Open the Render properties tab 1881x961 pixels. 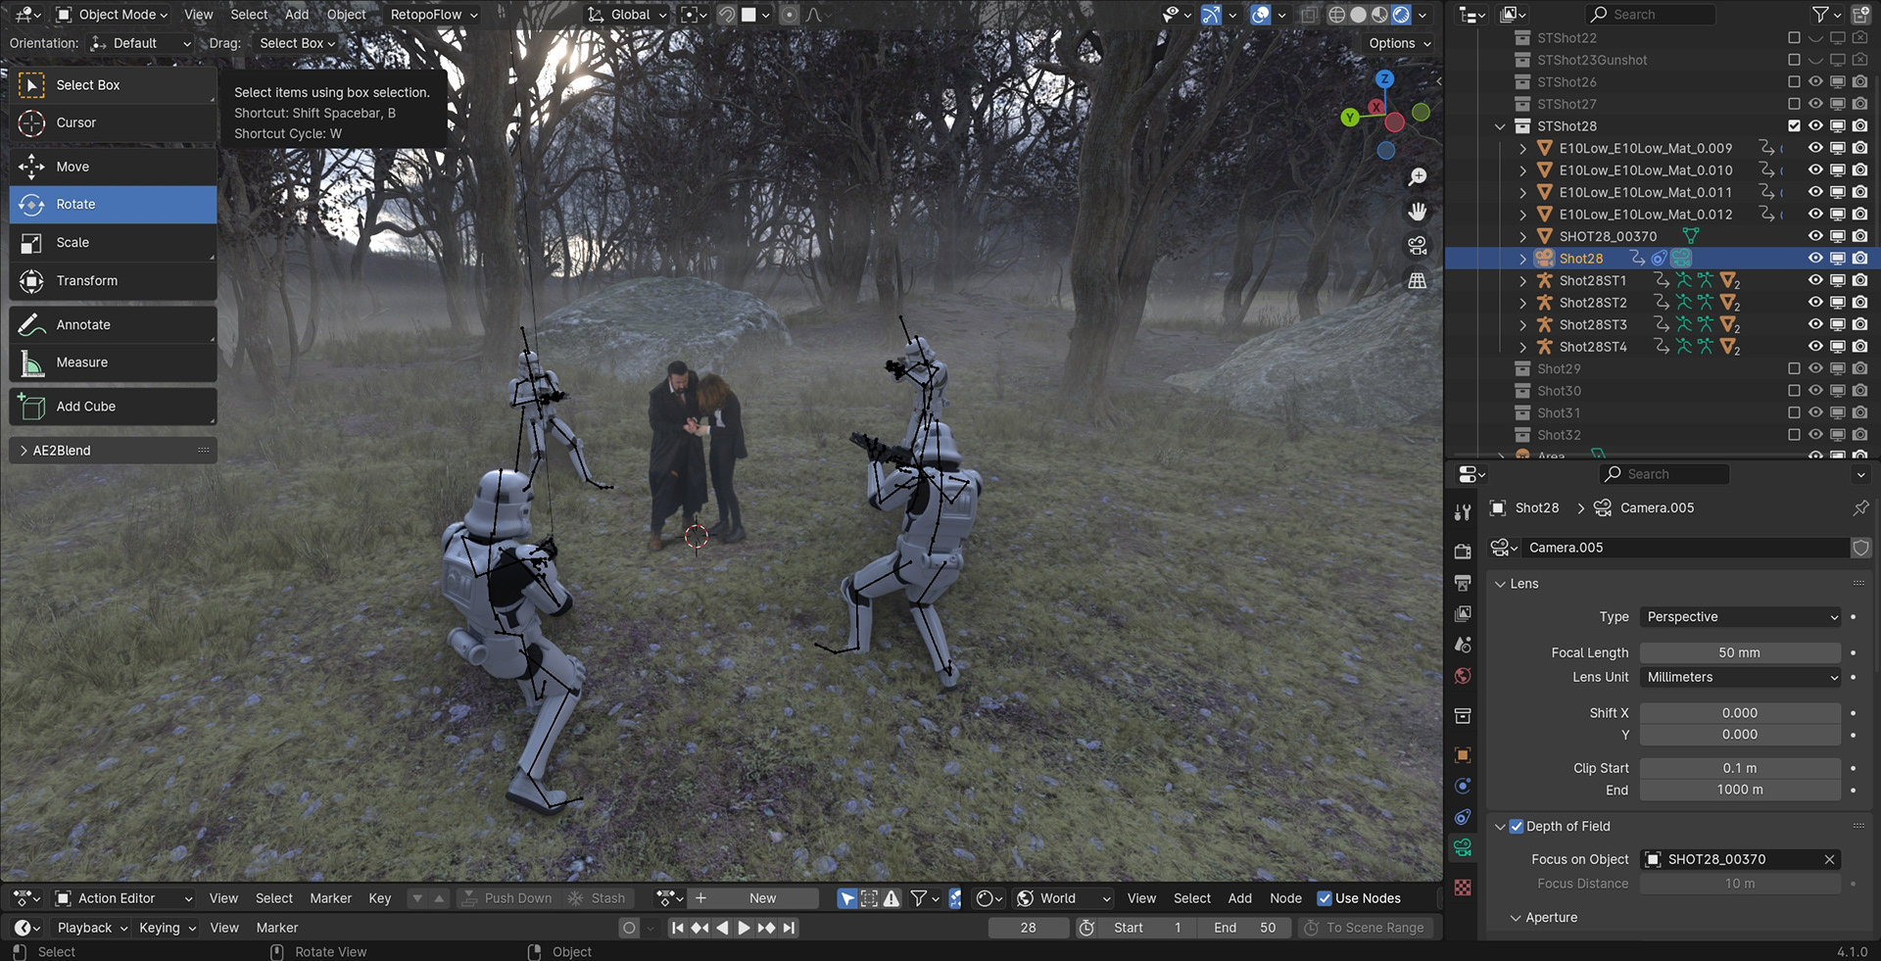(x=1463, y=552)
